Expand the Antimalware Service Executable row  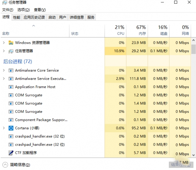click(4, 79)
